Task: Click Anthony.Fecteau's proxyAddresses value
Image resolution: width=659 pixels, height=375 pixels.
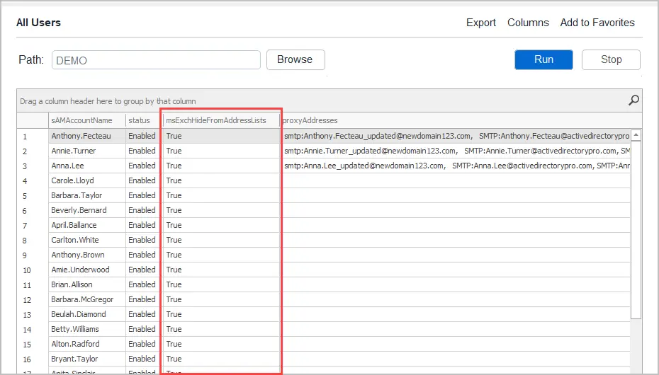Action: [457, 136]
